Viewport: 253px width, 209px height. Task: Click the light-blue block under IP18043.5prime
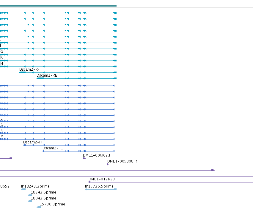tap(30, 201)
